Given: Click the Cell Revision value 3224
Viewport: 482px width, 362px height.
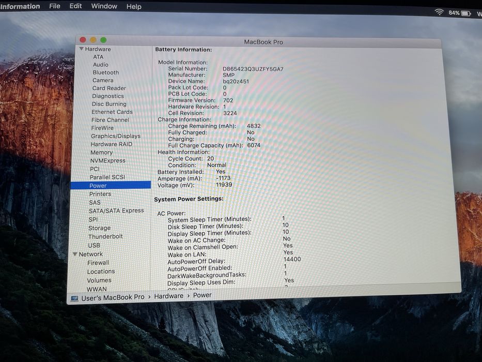Looking at the screenshot, I should (230, 113).
